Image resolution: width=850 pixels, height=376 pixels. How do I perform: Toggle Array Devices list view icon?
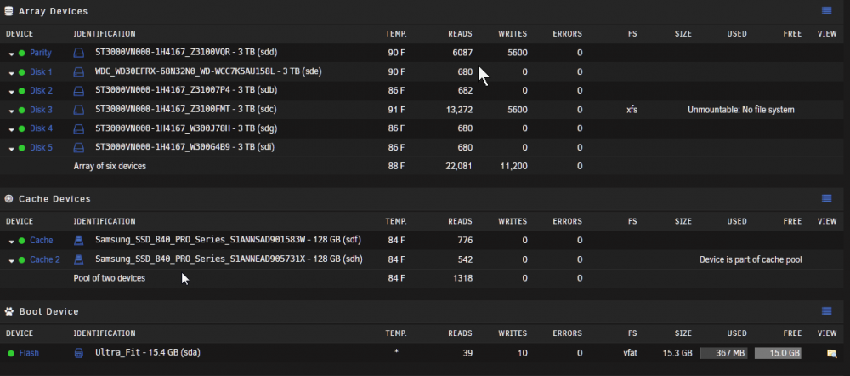click(827, 10)
